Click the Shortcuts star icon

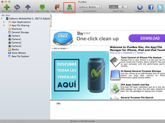10,29
